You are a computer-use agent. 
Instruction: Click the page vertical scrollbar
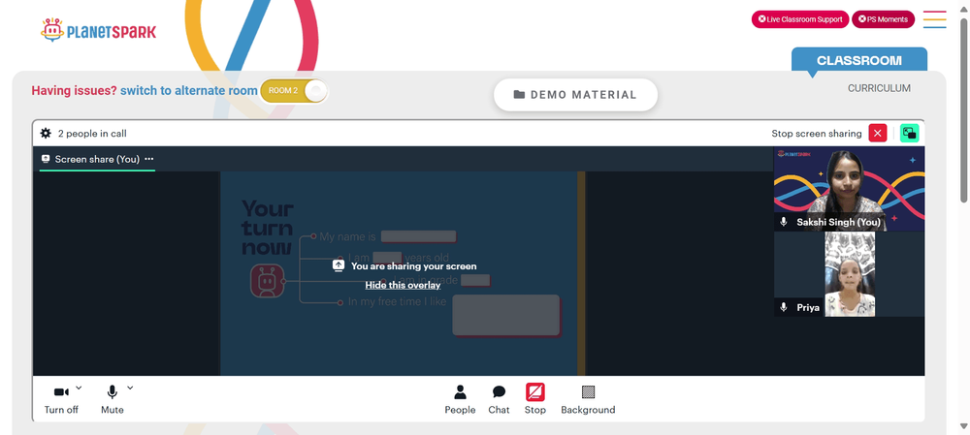[964, 111]
